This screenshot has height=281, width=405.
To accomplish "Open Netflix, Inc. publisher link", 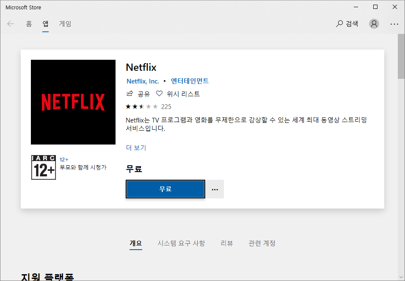I will point(143,81).
